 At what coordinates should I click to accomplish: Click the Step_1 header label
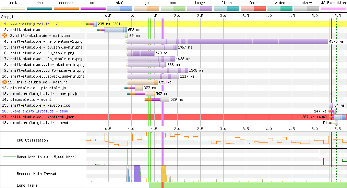[7, 17]
